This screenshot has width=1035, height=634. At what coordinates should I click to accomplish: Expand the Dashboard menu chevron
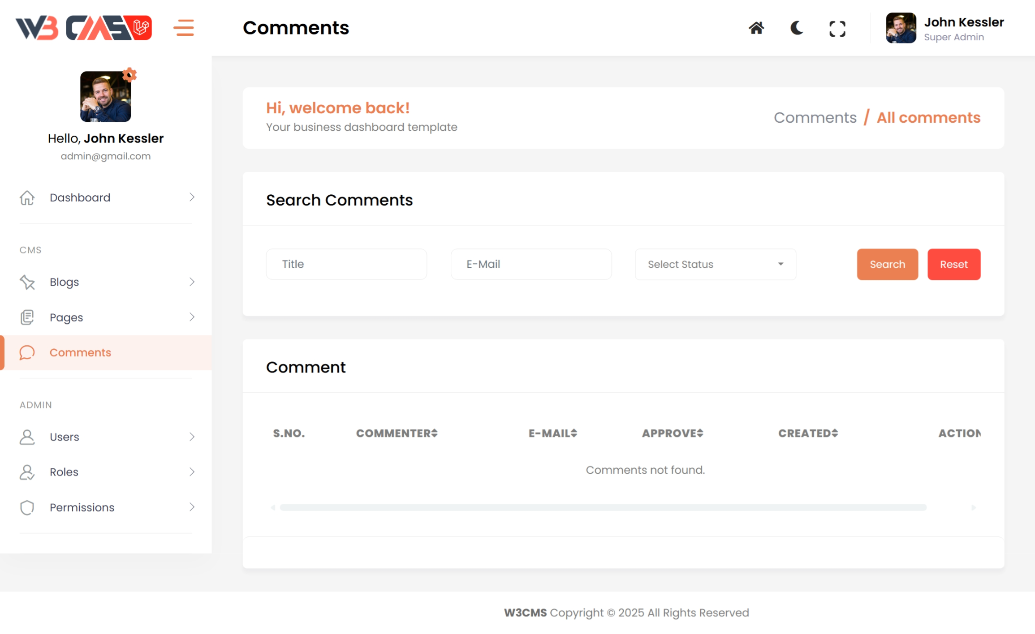pyautogui.click(x=192, y=197)
